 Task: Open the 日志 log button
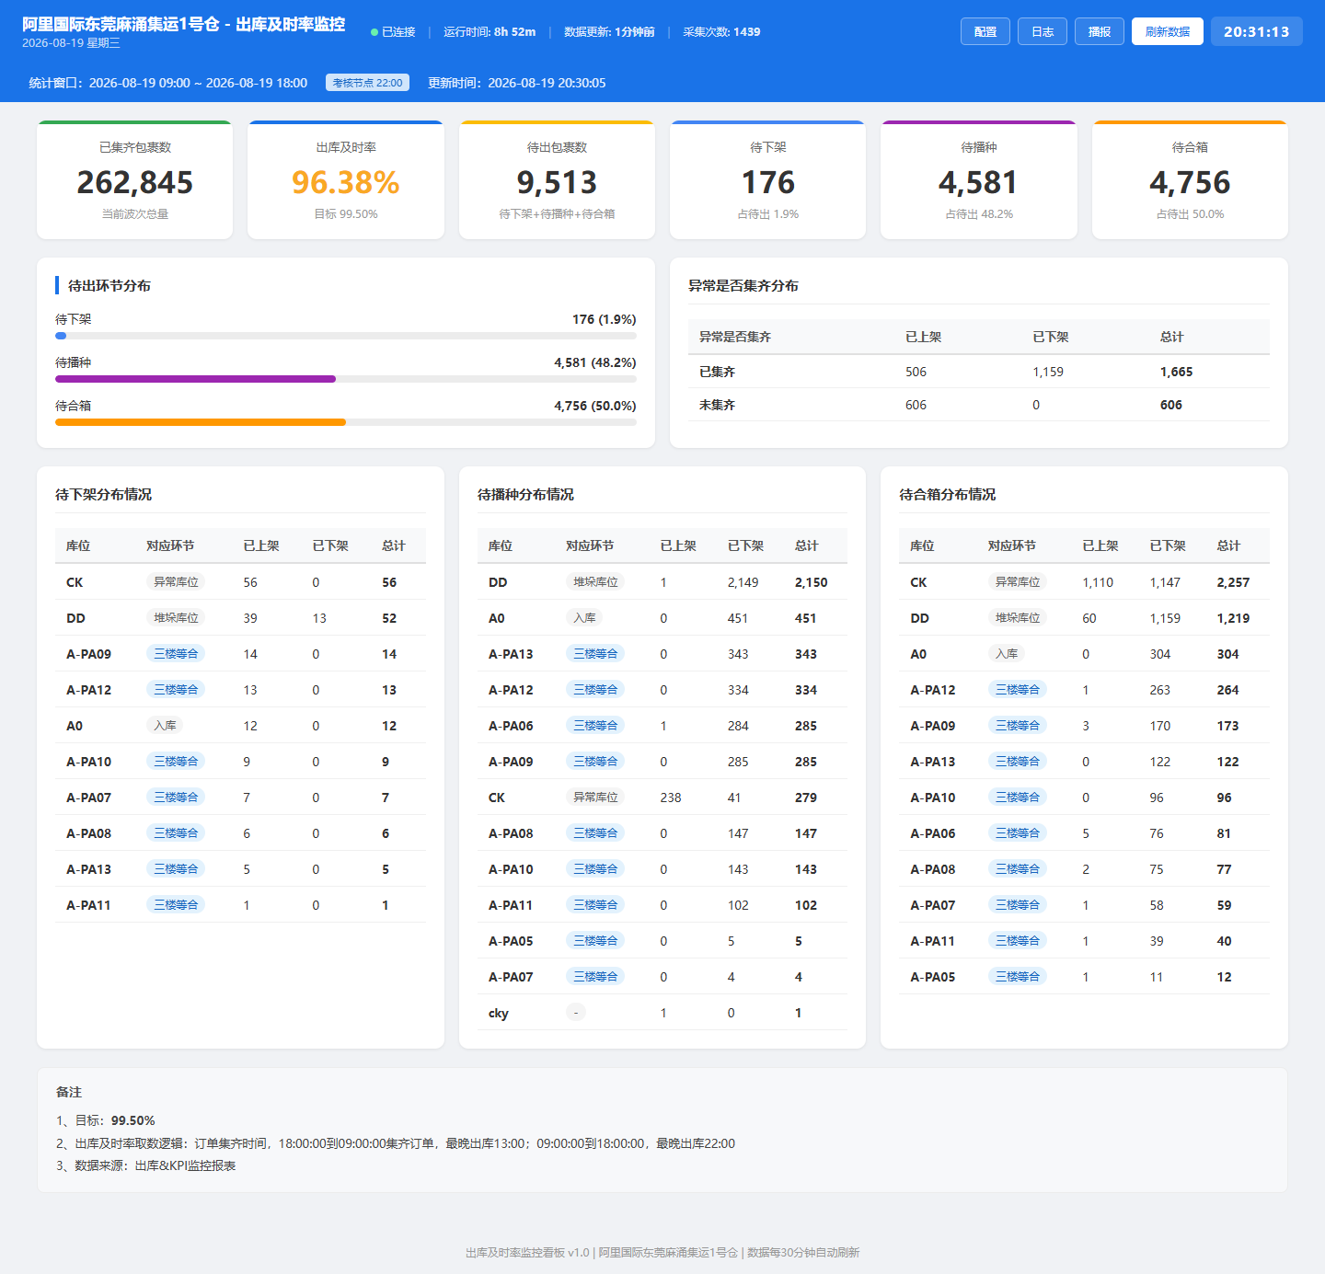[1043, 31]
